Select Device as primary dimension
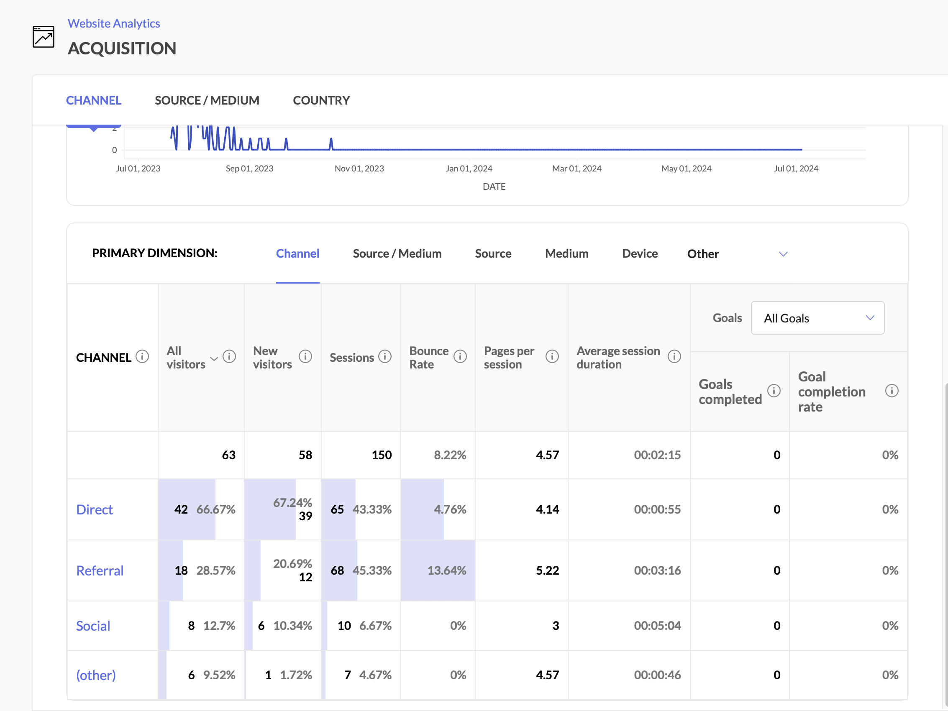Image resolution: width=948 pixels, height=711 pixels. (639, 254)
